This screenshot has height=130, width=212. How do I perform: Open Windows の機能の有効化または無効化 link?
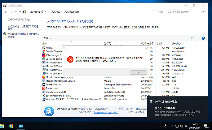23,35
